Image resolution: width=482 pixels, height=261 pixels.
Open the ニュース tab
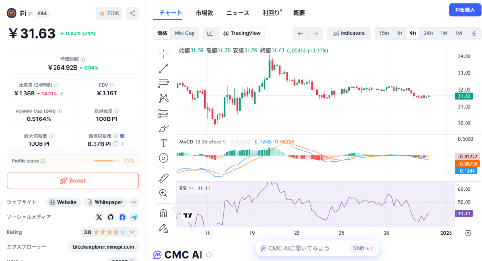[238, 13]
